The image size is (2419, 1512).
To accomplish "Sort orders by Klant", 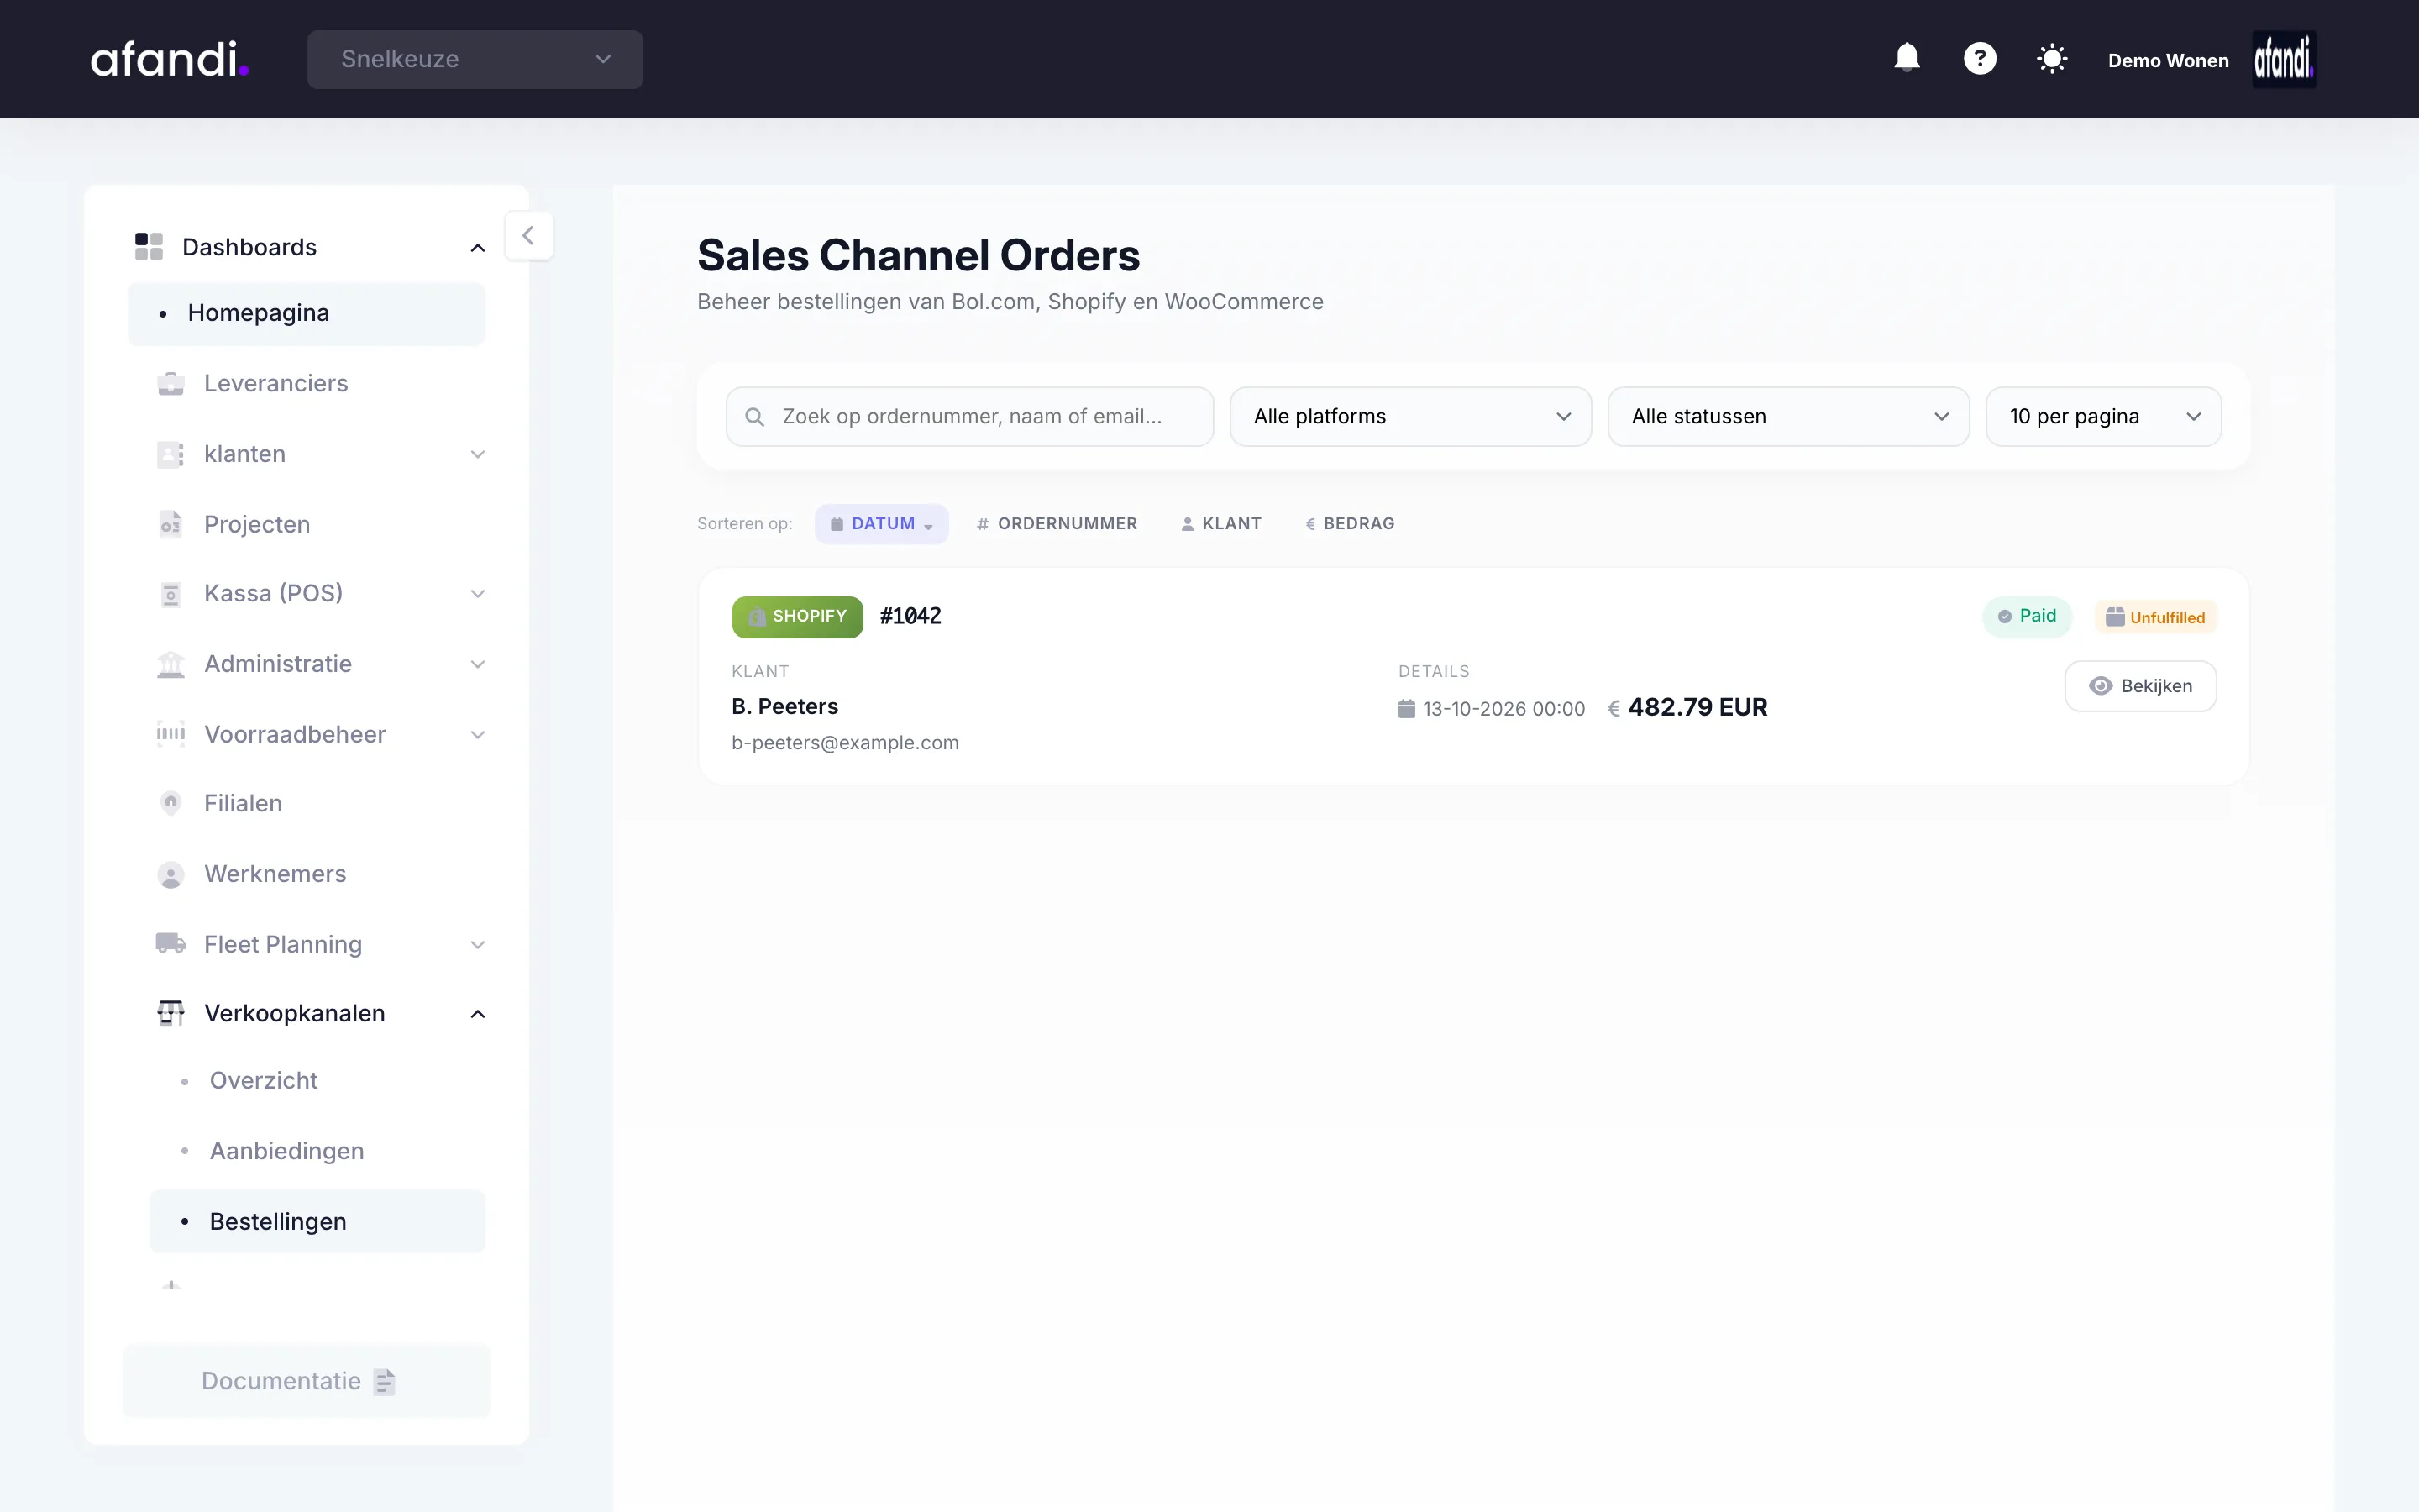I will 1221,524.
